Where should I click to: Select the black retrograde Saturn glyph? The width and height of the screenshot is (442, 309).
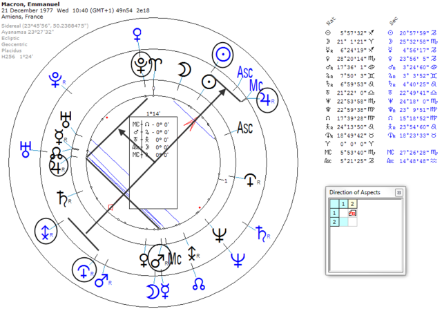[x=64, y=198]
